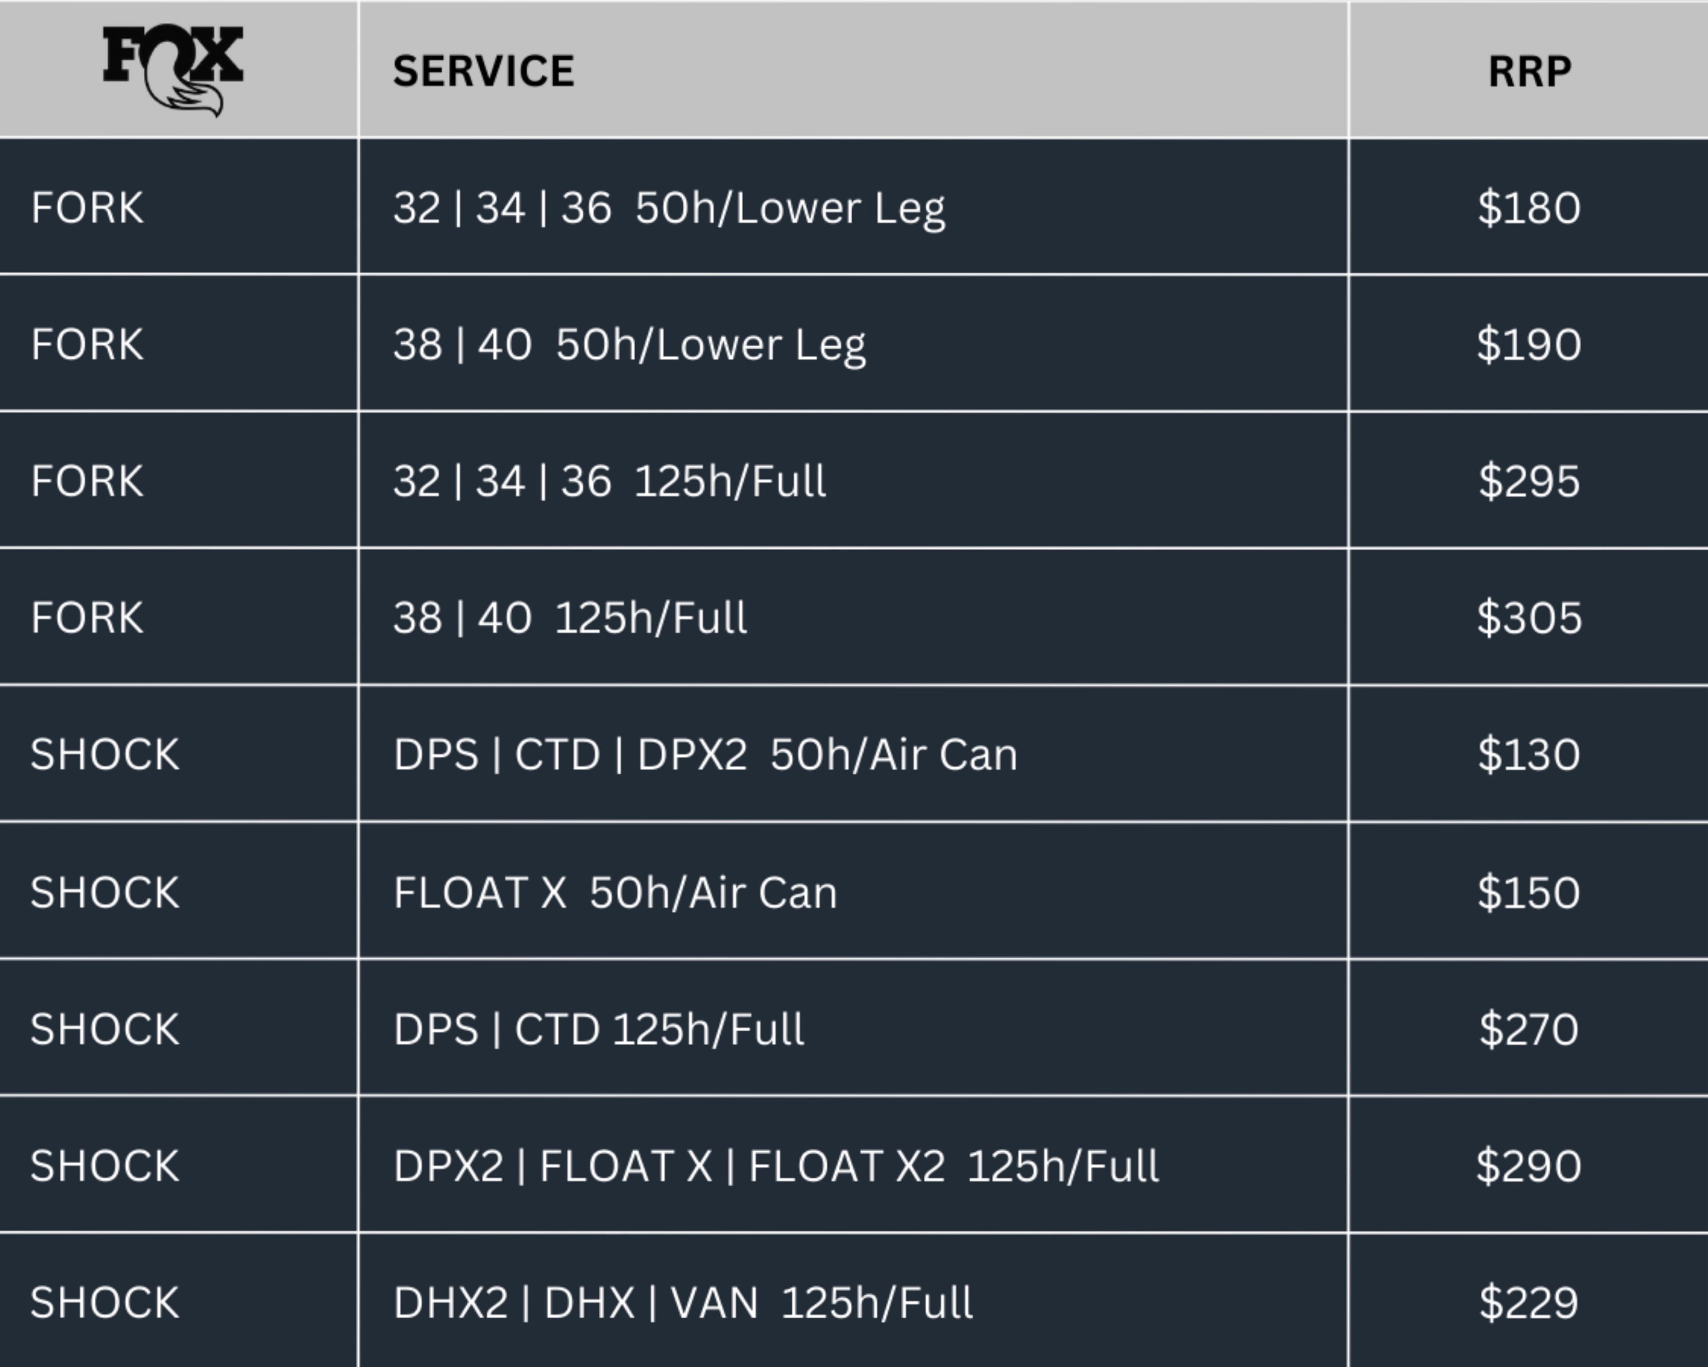This screenshot has width=1708, height=1367.
Task: Click the SERVICE column header
Action: (x=483, y=71)
